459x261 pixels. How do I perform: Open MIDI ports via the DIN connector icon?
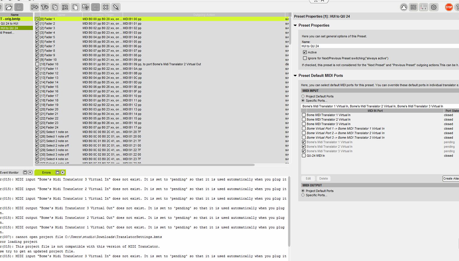pyautogui.click(x=404, y=7)
